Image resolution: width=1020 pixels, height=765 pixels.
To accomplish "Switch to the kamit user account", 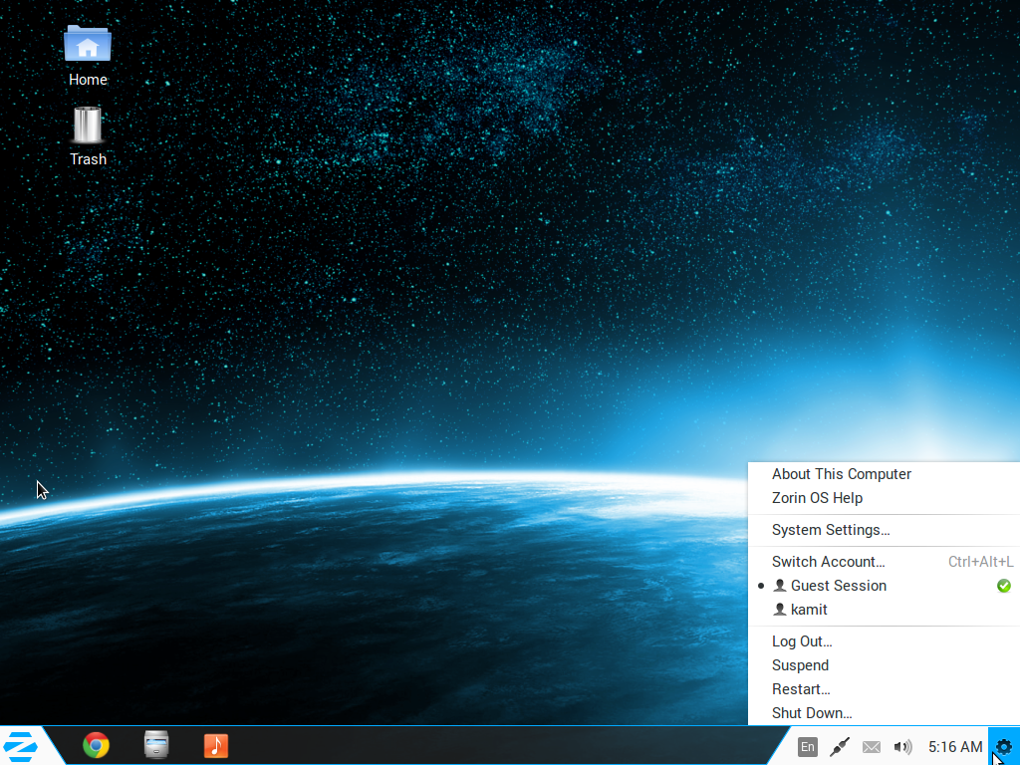I will [x=809, y=609].
